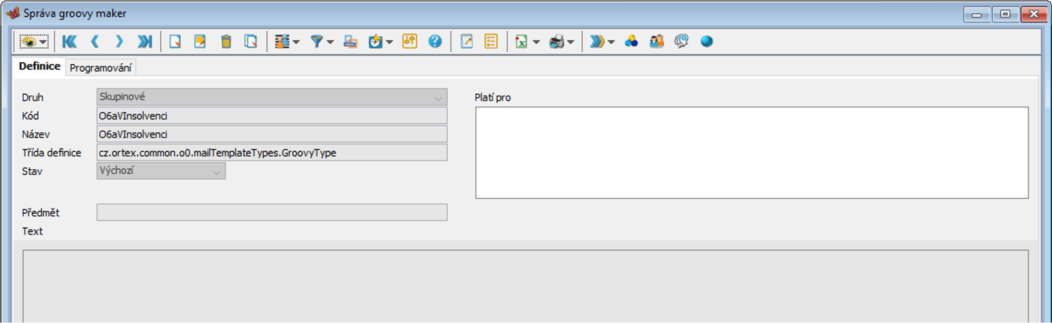This screenshot has width=1052, height=323.
Task: Go to the previous record
Action: [95, 42]
